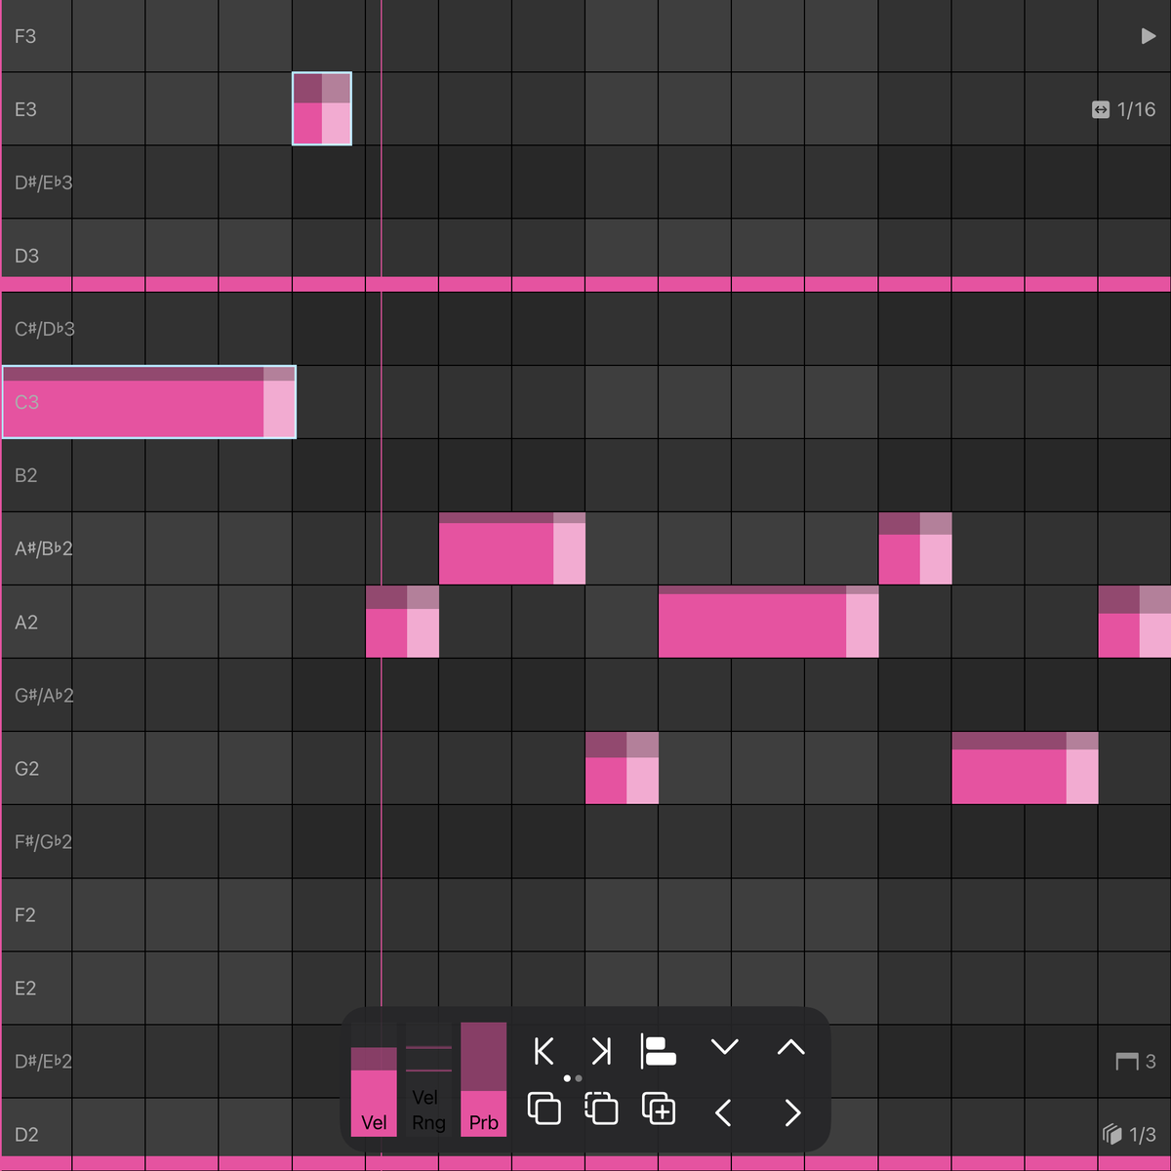
Task: Click the F#/Gb2 key label
Action: coord(44,841)
